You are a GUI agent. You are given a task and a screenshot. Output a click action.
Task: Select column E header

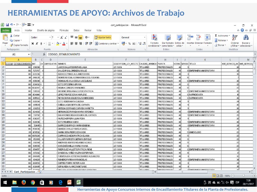[85, 60]
